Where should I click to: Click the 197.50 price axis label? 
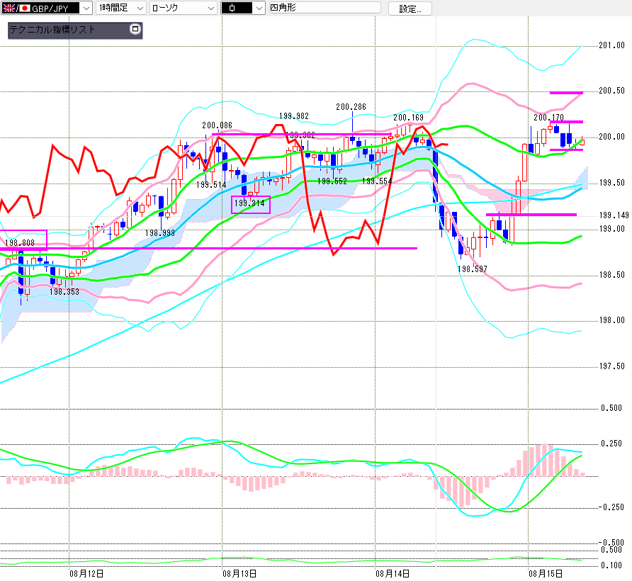[611, 366]
